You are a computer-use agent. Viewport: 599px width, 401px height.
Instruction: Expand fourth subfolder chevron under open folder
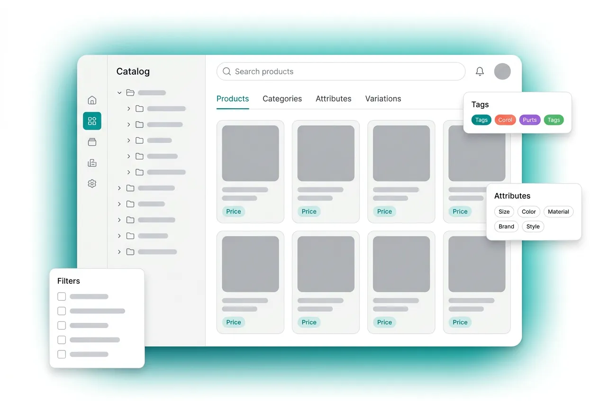(128, 156)
